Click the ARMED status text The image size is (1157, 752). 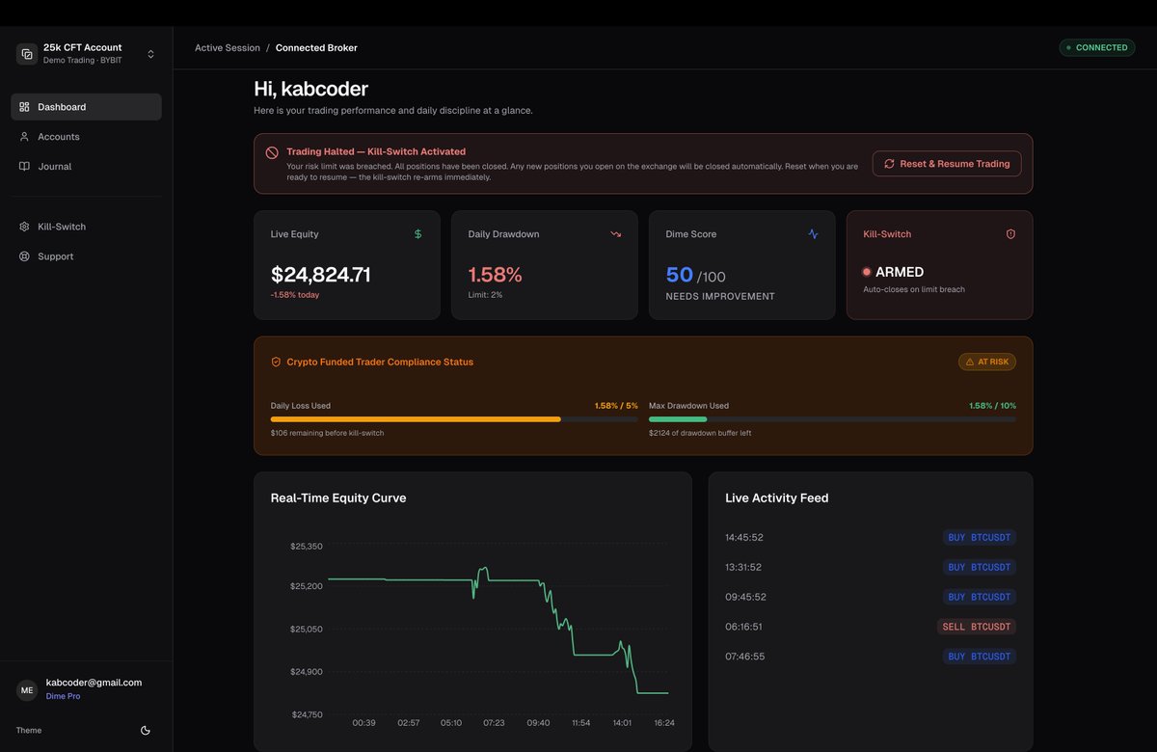tap(900, 272)
